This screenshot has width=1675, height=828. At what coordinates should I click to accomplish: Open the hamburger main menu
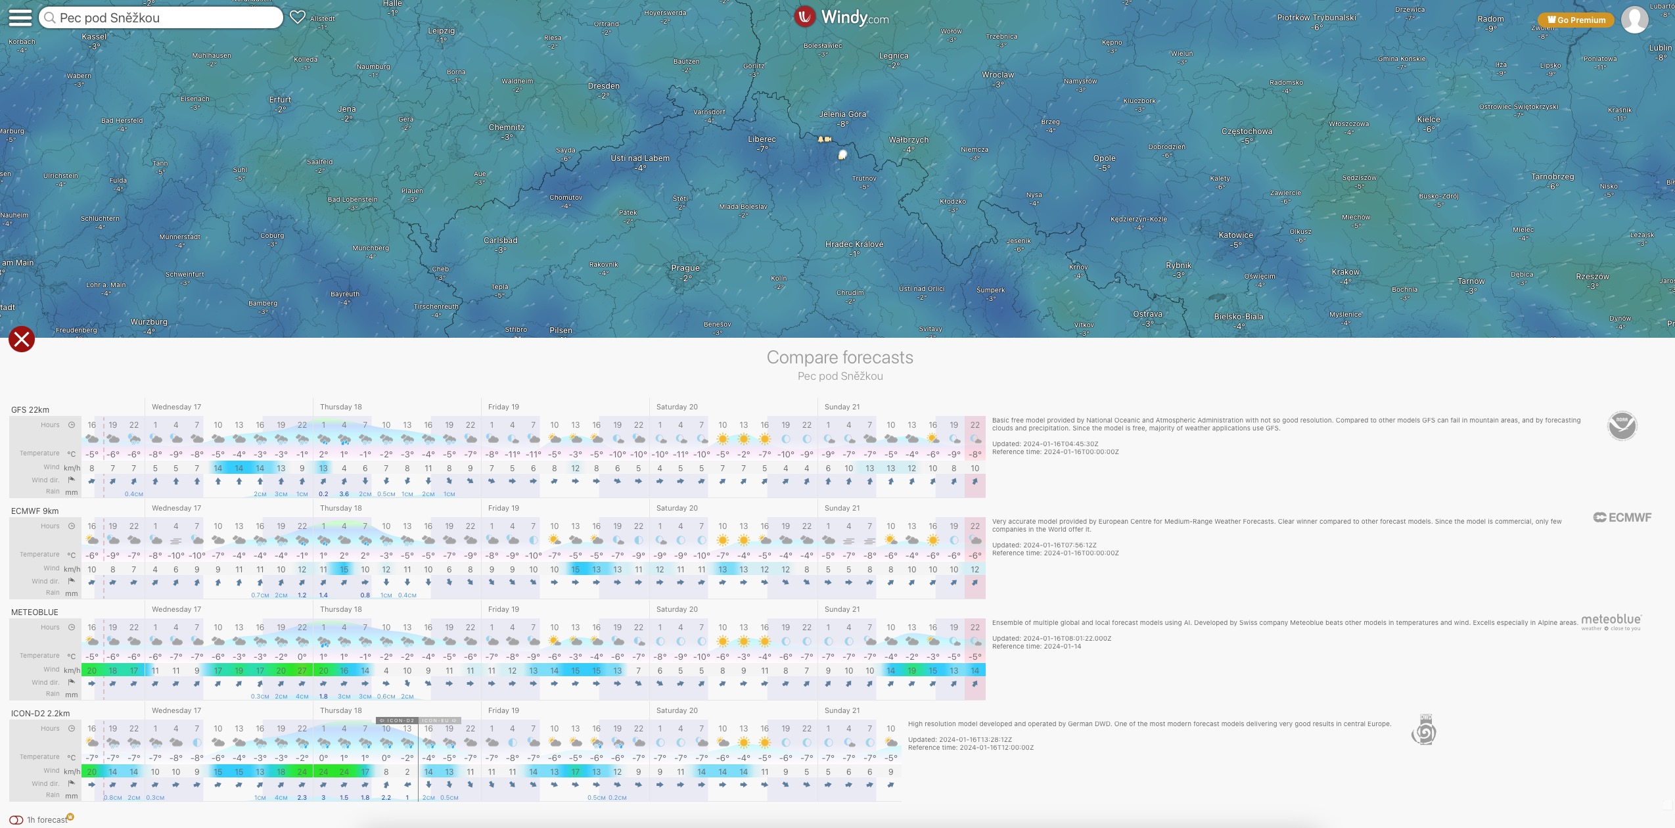click(x=20, y=18)
